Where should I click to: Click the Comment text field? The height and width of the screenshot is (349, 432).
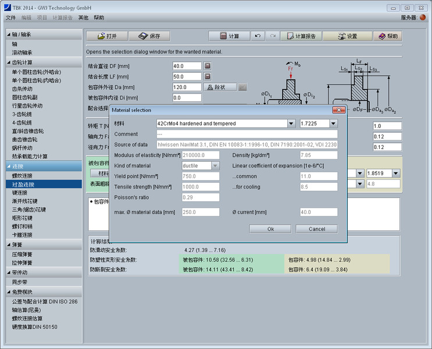pos(247,134)
